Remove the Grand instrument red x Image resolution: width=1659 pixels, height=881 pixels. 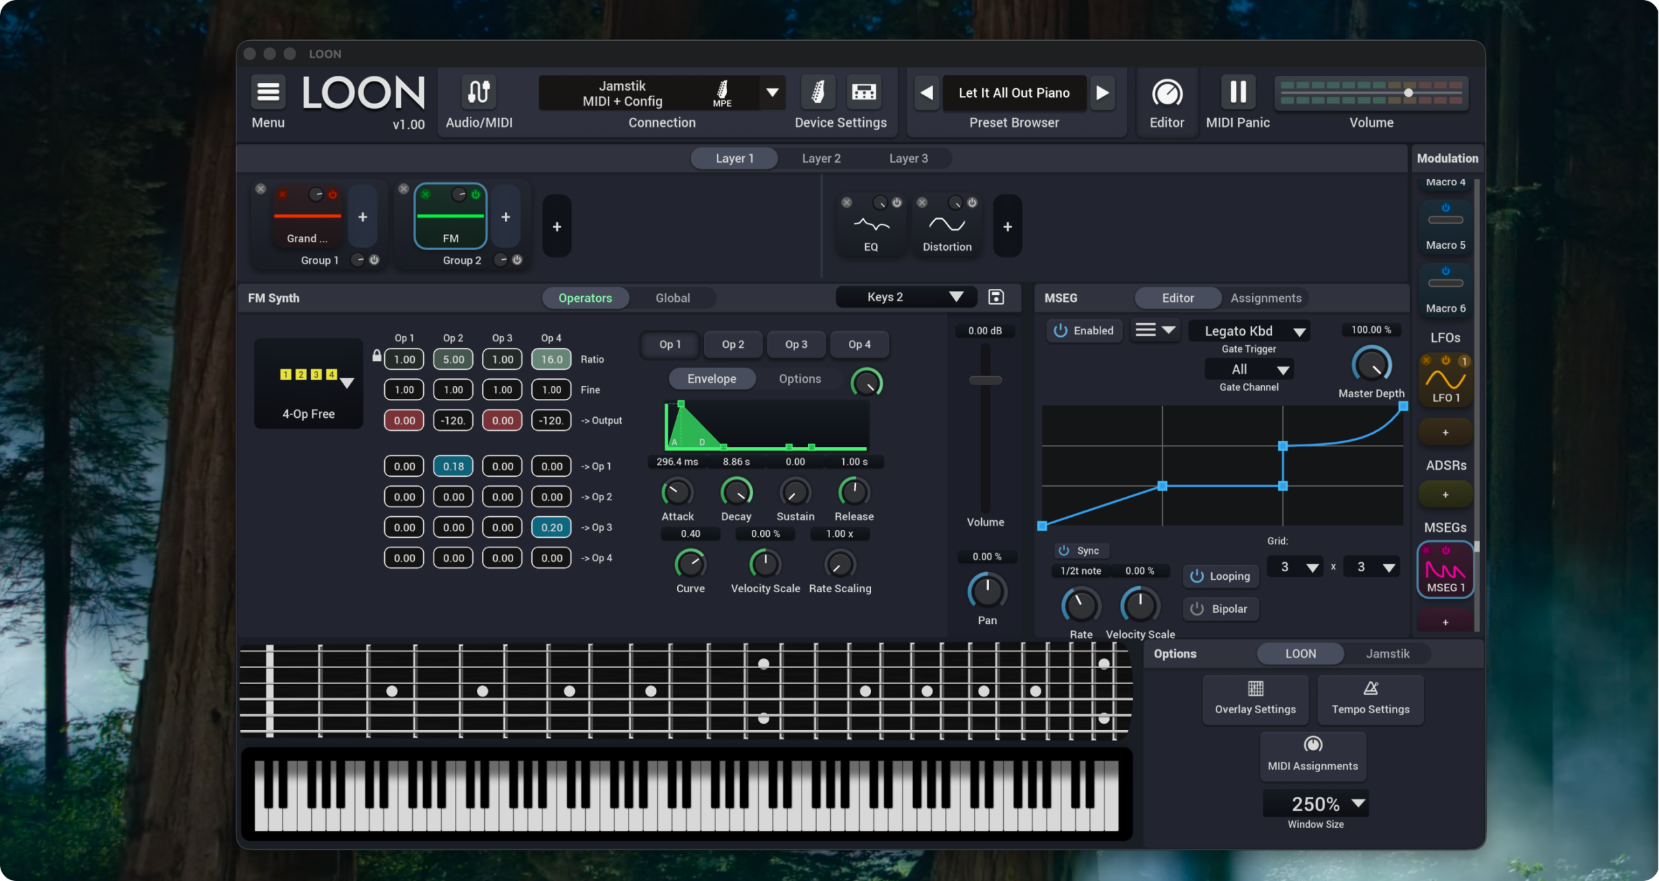tap(283, 194)
